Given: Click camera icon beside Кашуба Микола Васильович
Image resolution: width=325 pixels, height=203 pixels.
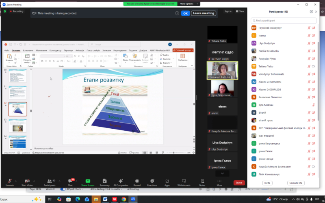Looking at the screenshot, I should (314, 166).
